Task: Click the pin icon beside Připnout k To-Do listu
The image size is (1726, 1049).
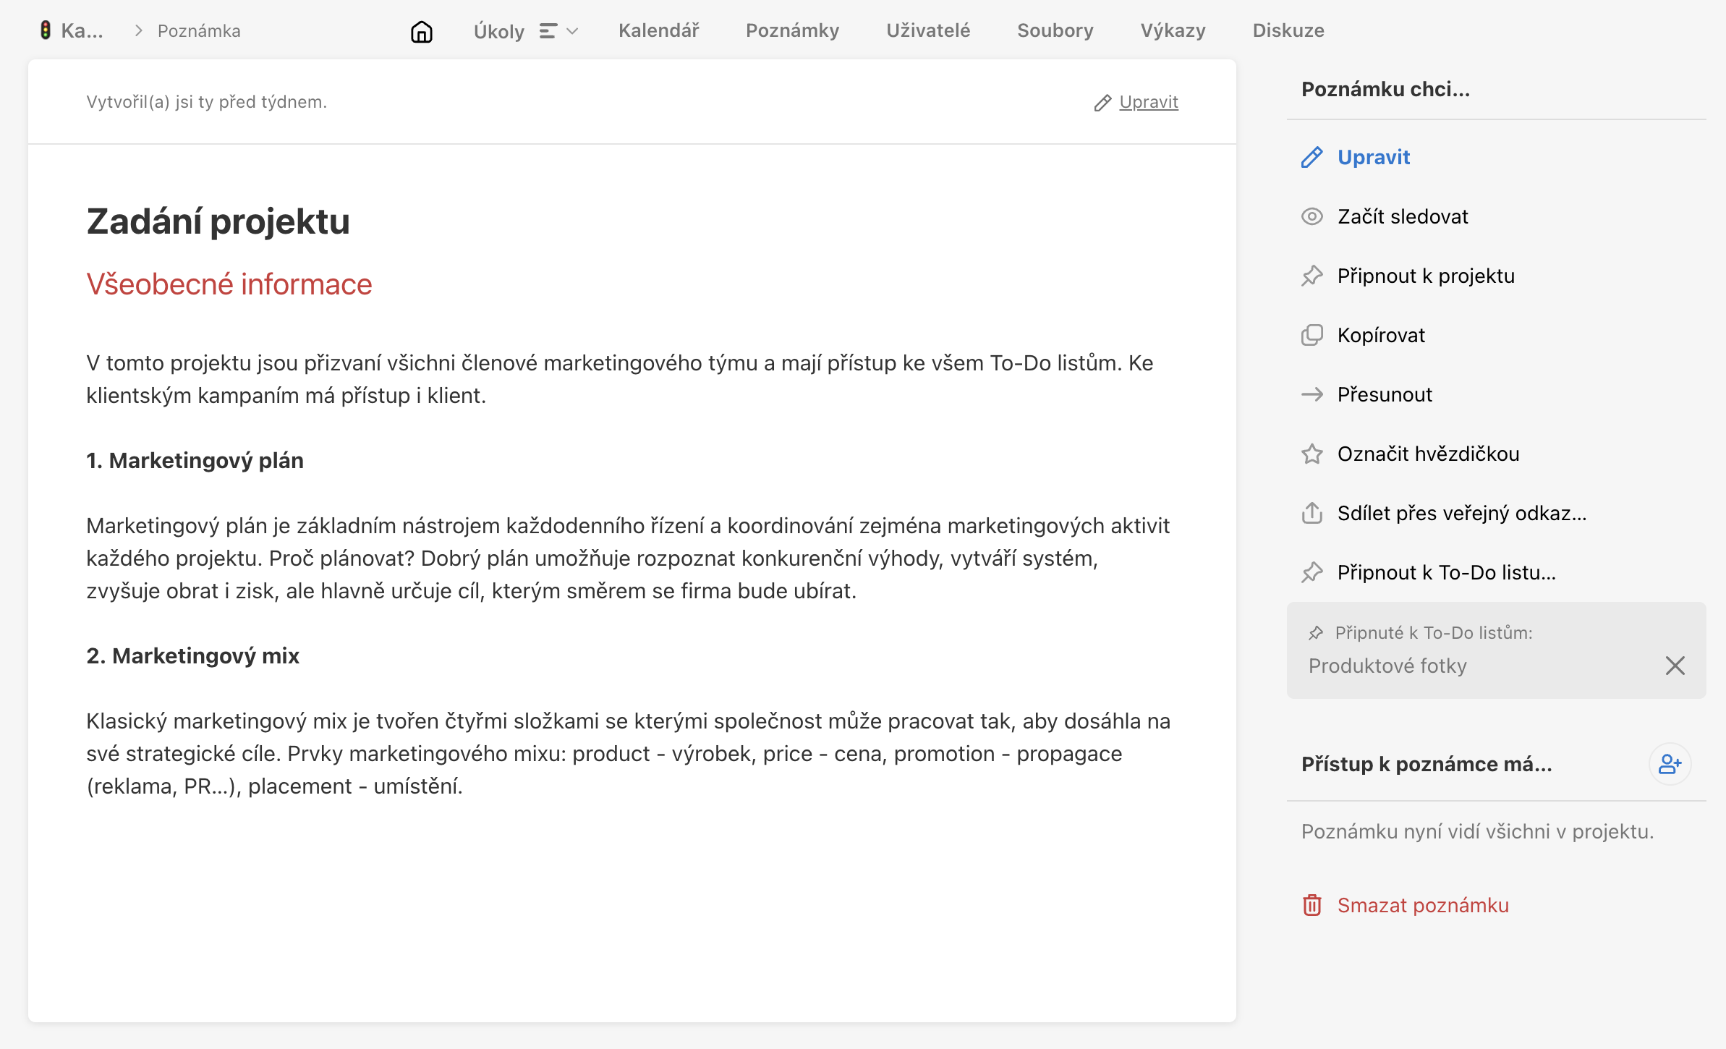Action: pos(1312,572)
